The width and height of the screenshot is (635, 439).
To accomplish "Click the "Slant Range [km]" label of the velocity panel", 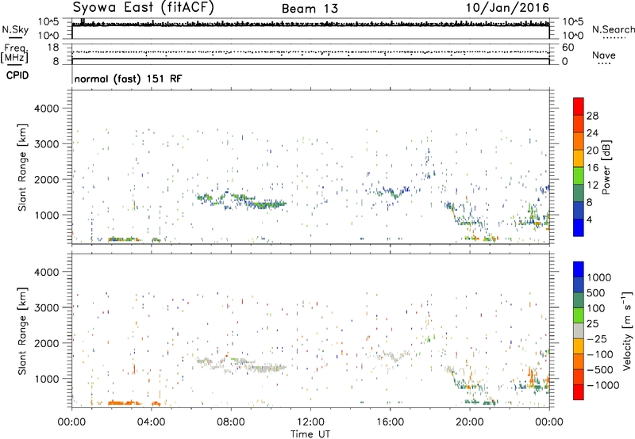I will click(x=22, y=330).
